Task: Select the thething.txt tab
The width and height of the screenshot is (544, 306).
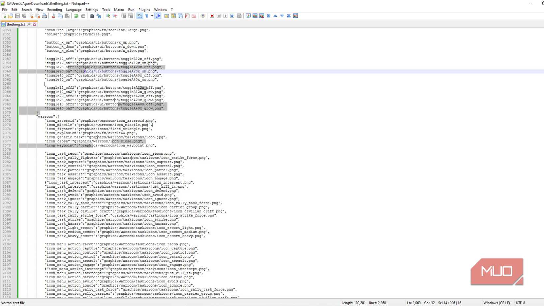Action: pos(15,24)
